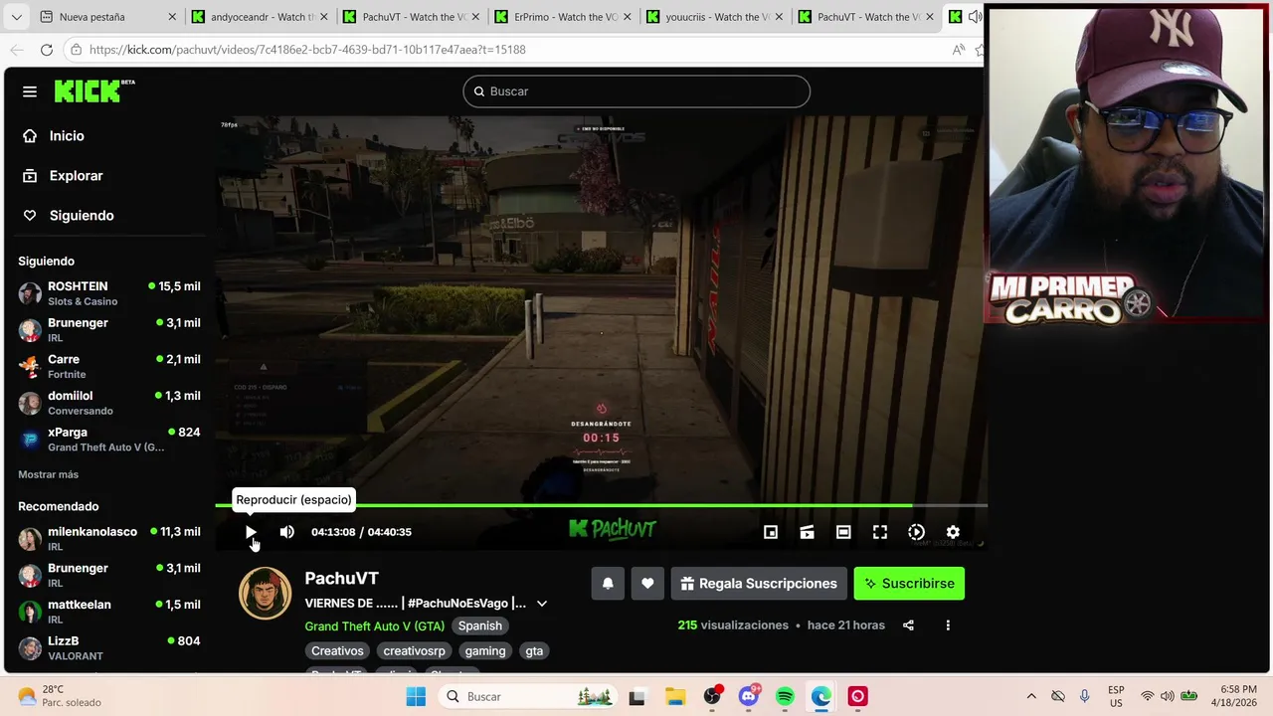Open mattkeelan recommended channel

[108, 612]
